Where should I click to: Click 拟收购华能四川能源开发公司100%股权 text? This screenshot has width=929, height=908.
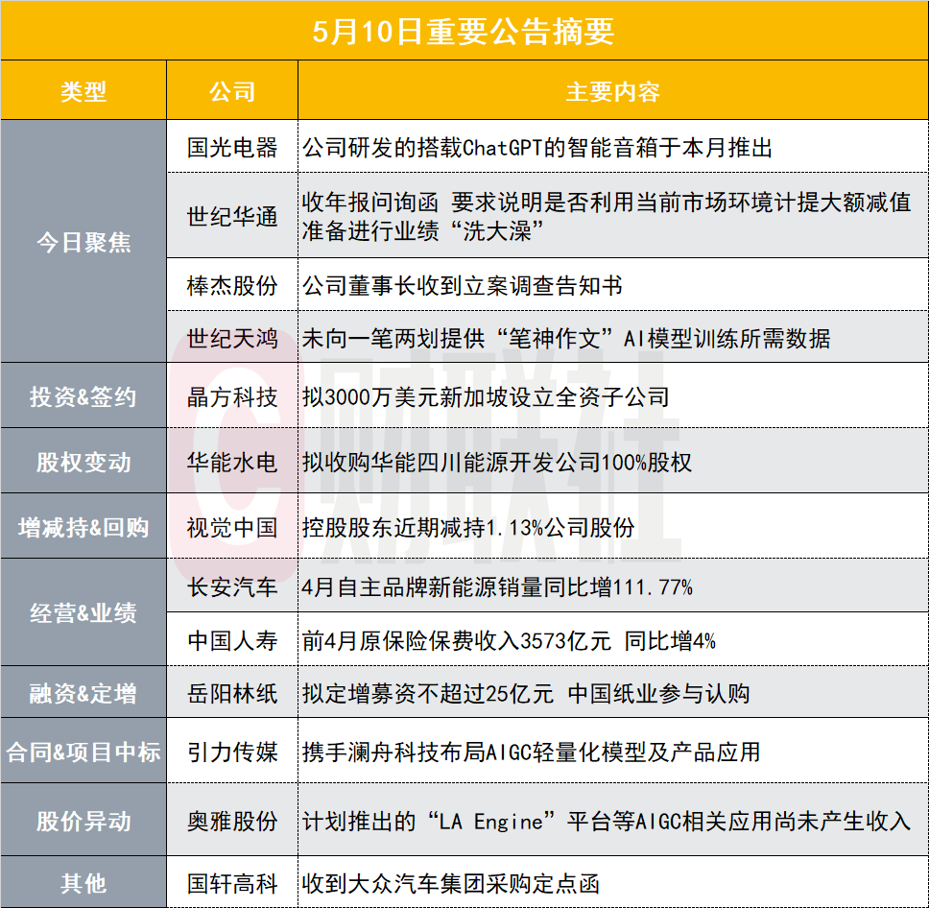pyautogui.click(x=497, y=462)
